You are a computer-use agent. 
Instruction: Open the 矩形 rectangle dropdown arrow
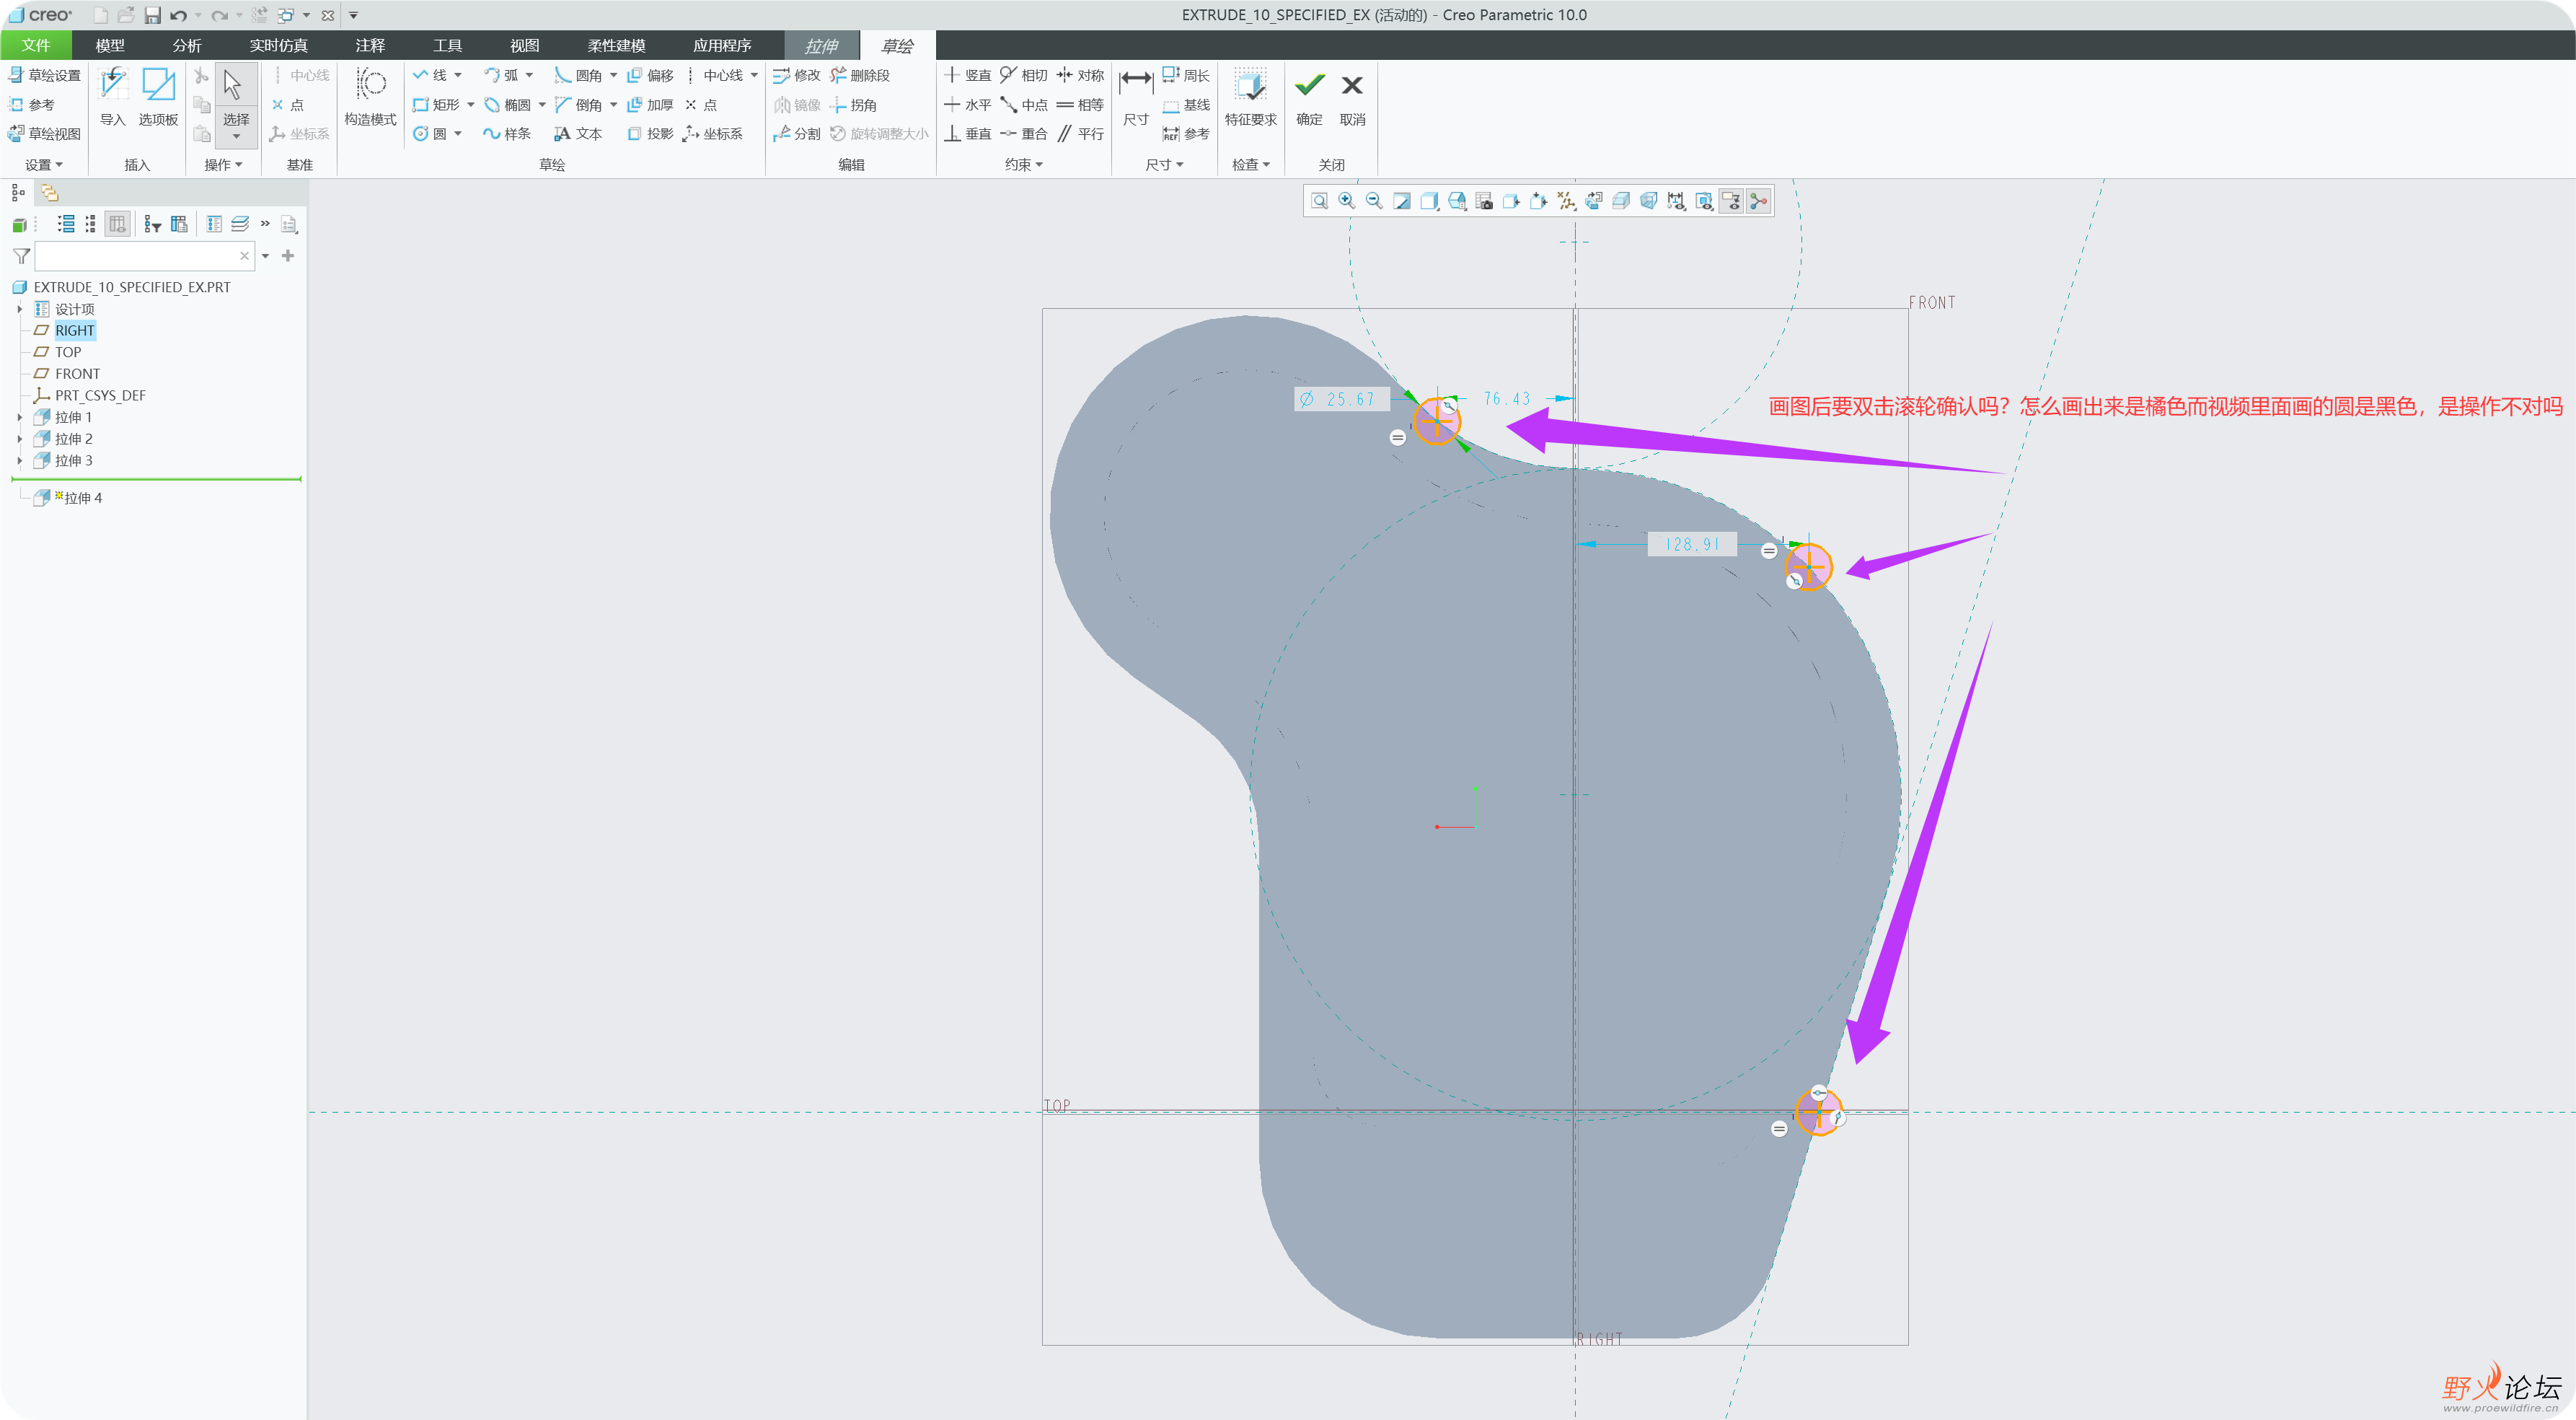[471, 105]
